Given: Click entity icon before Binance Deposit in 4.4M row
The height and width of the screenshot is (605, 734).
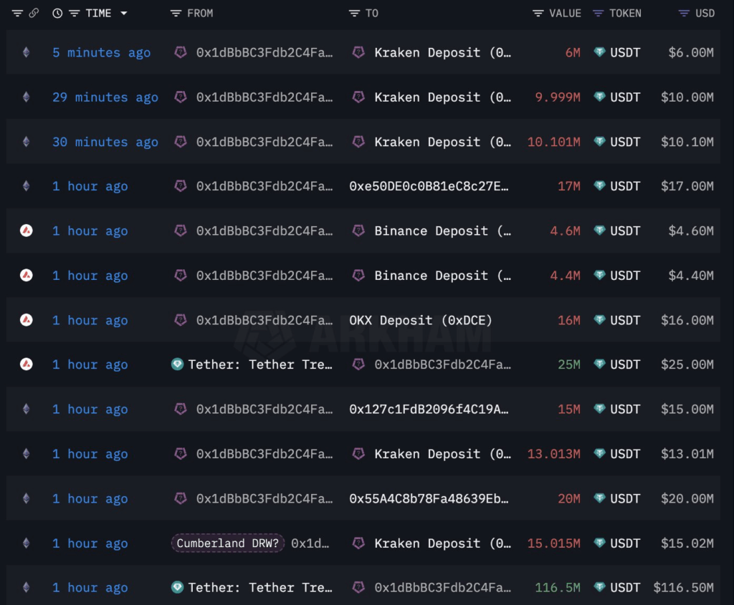Looking at the screenshot, I should tap(358, 275).
